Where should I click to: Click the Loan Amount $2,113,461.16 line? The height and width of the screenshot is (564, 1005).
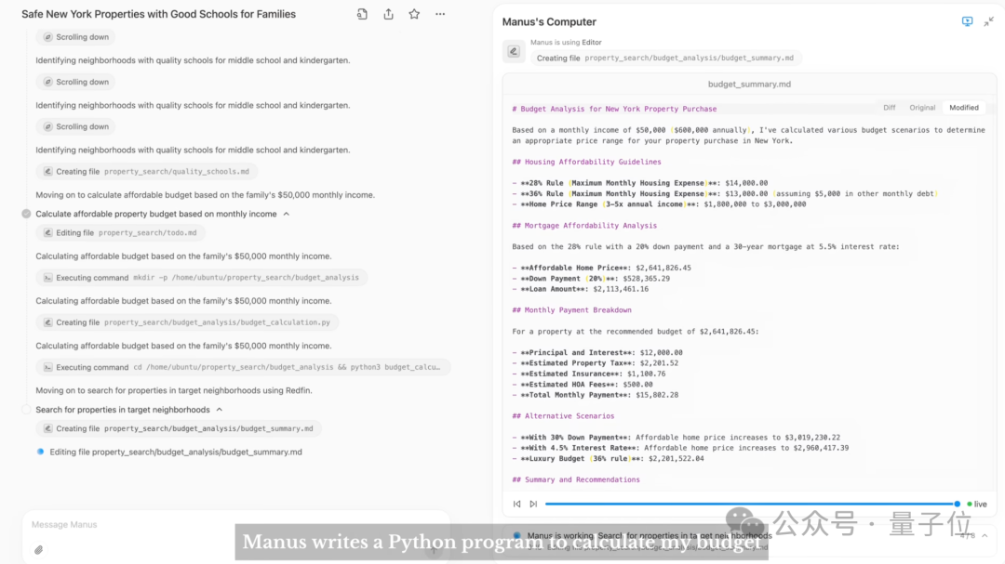coord(580,289)
